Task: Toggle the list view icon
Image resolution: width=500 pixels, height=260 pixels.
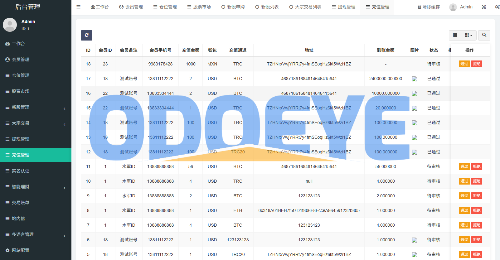Action: coord(455,35)
